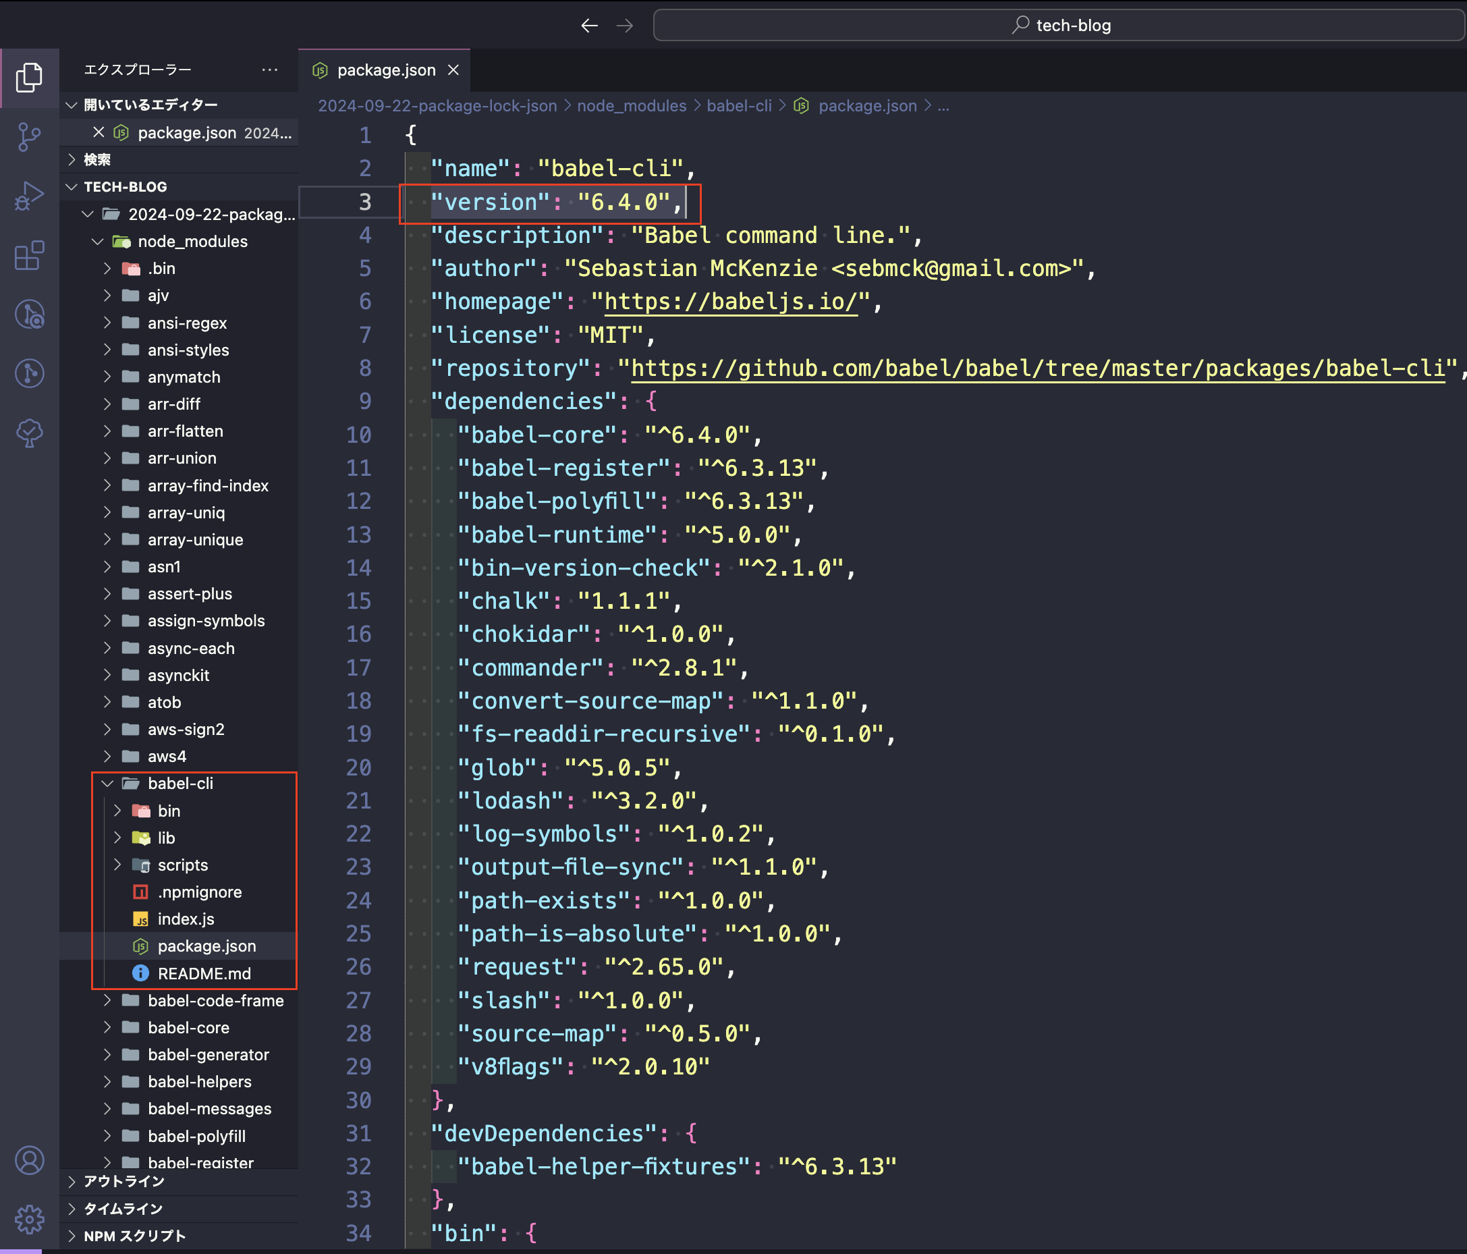Open the explorer more actions menu
Screen dimensions: 1467x1254
[x=269, y=69]
